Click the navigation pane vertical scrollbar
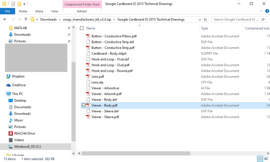This screenshot has width=270, height=162. (73, 102)
